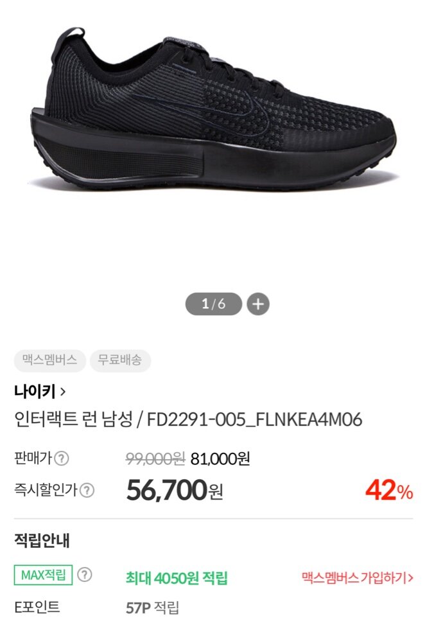Click the struck-through 99,000원 original price
Screen dimensions: 427x623
click(155, 459)
